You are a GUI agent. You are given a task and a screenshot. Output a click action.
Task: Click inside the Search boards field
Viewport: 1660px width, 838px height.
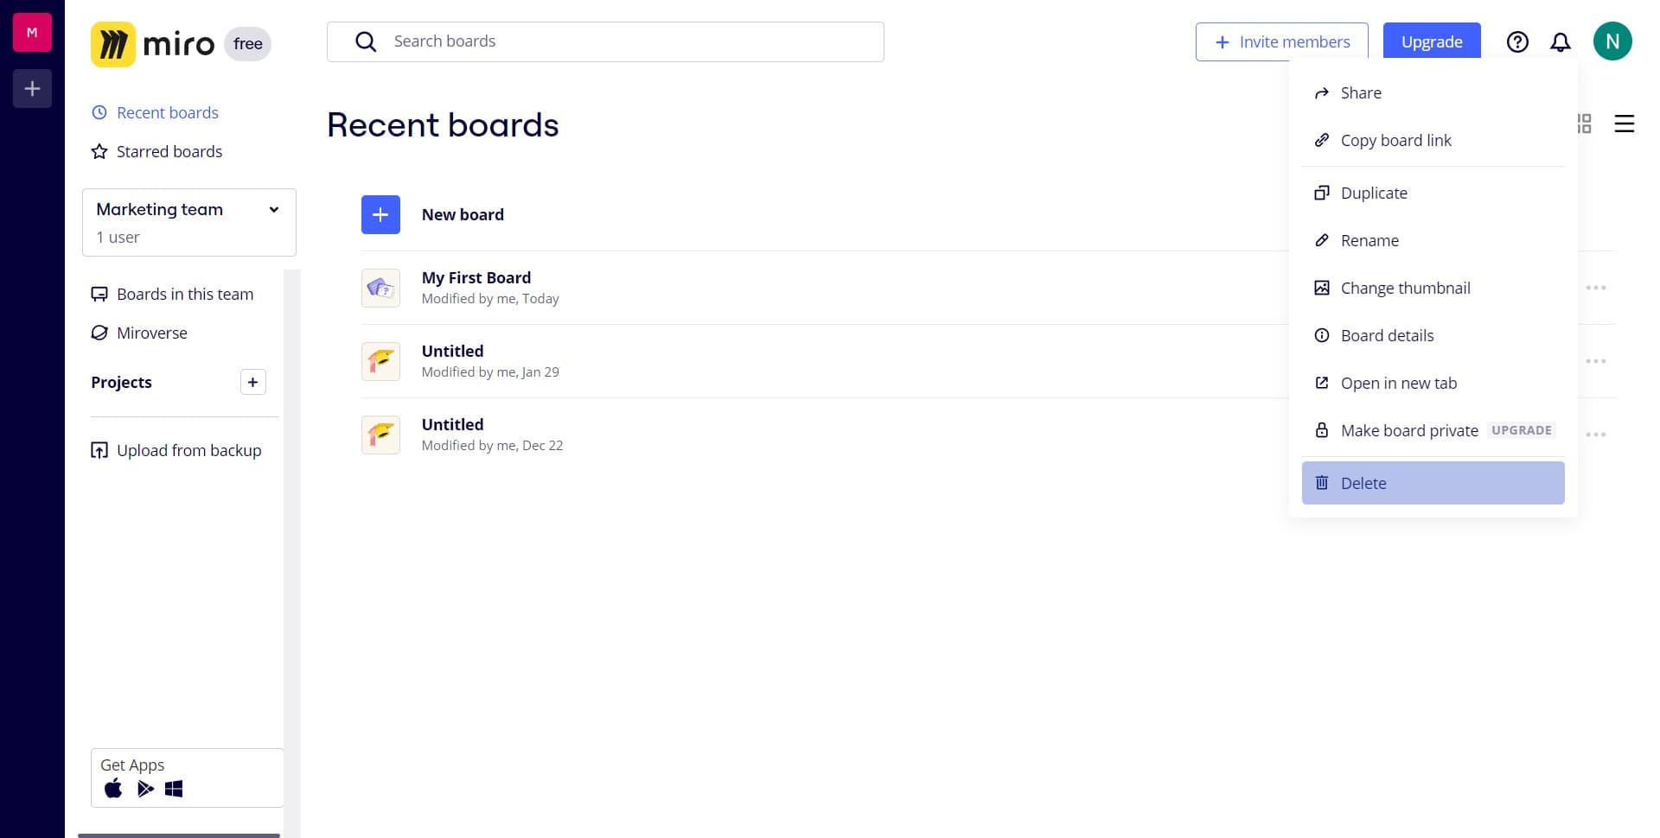click(x=605, y=41)
